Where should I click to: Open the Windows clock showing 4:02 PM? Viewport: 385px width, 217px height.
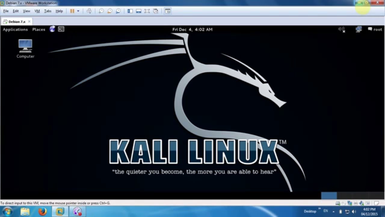tap(369, 212)
